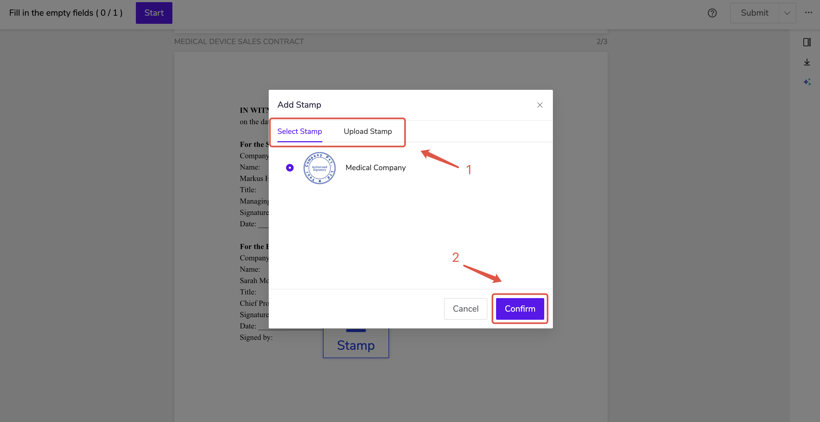820x422 pixels.
Task: Click the Start button
Action: coord(154,13)
